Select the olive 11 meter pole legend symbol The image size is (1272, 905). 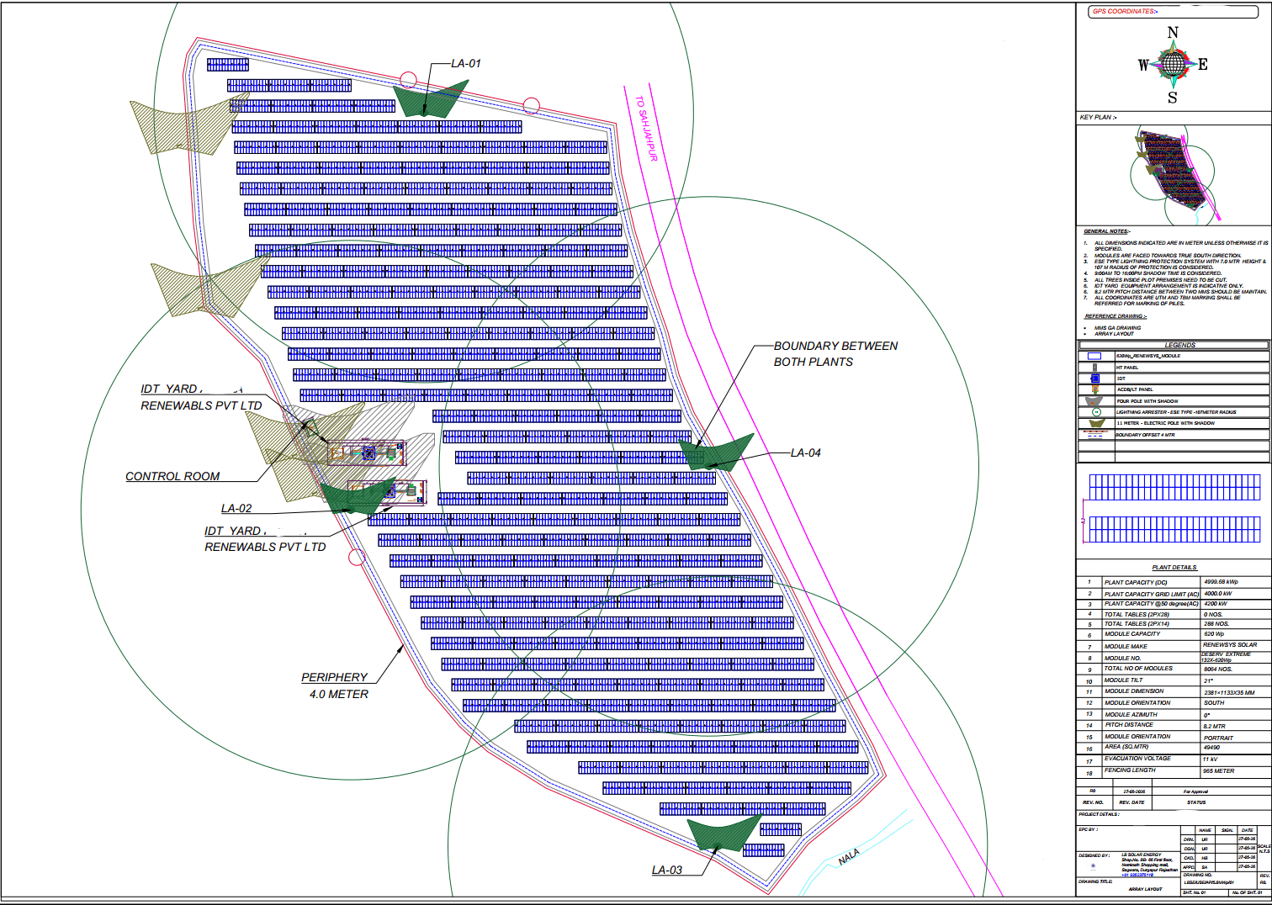[x=1097, y=423]
